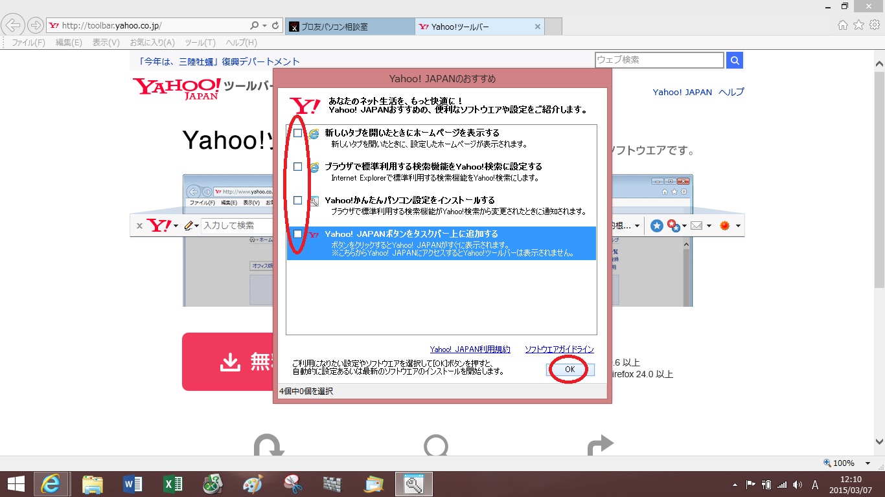Launch Excel from the taskbar
The width and height of the screenshot is (885, 497).
[x=172, y=483]
